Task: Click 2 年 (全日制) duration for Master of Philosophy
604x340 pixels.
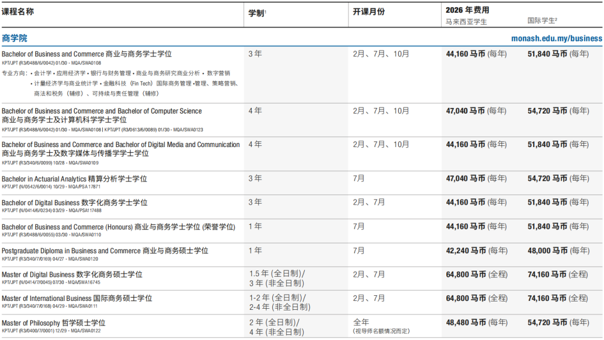Action: (x=274, y=322)
